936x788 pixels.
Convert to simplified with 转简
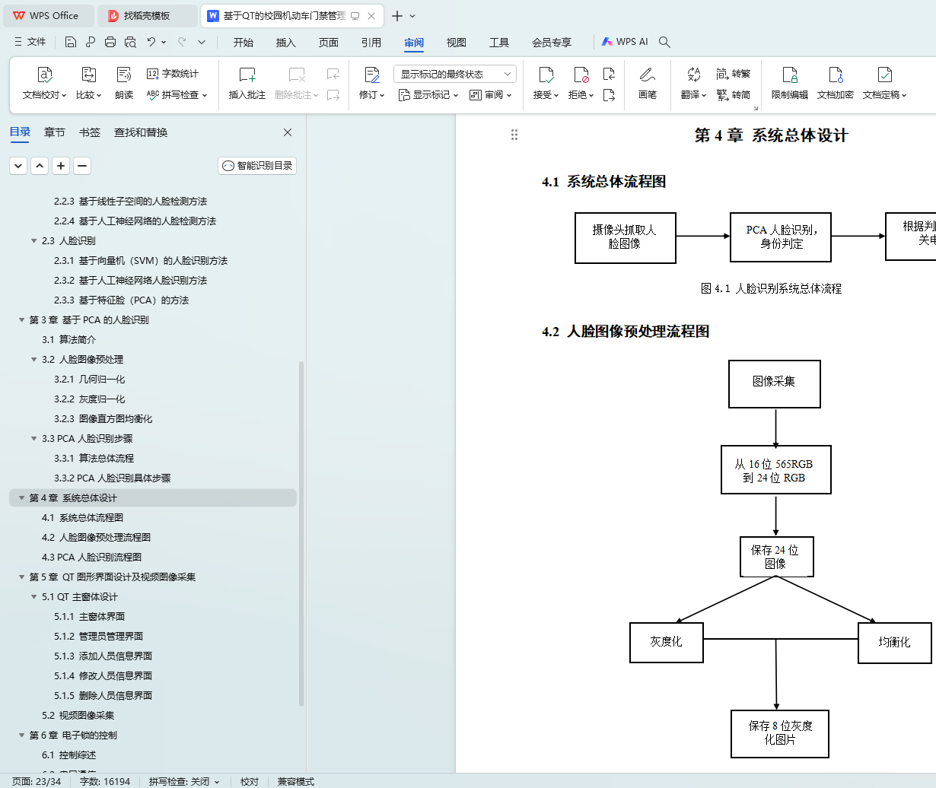[x=734, y=95]
